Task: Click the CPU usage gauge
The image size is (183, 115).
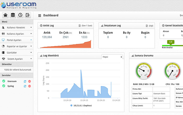Action: [x=172, y=71]
